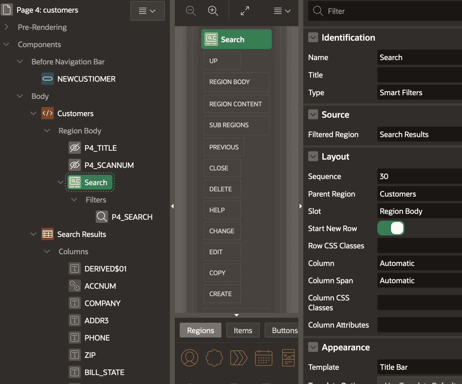Choose the Avatar region icon in the gallery

189,358
